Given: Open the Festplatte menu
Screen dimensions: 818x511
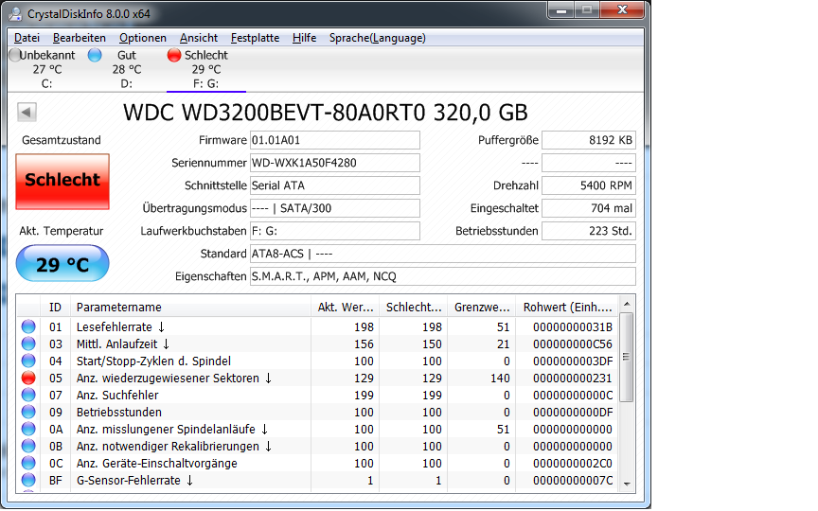Looking at the screenshot, I should click(x=255, y=38).
